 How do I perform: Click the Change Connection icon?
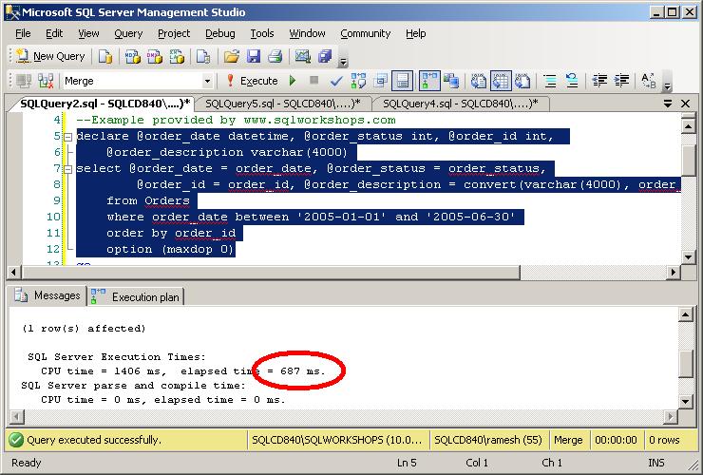[46, 81]
